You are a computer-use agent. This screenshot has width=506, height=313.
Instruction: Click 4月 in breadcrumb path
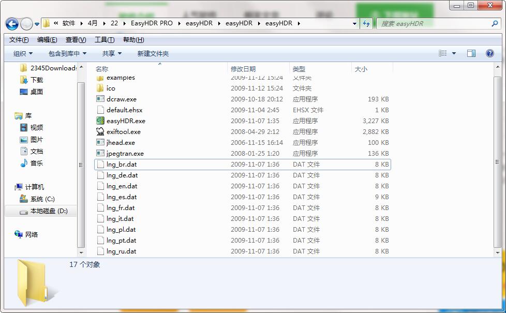coord(93,23)
